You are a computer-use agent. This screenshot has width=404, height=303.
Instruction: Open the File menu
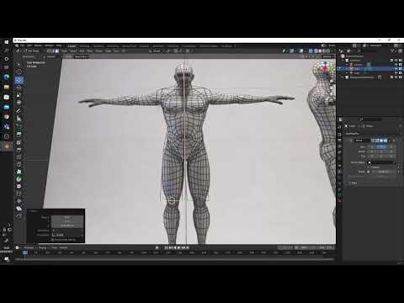(22, 45)
